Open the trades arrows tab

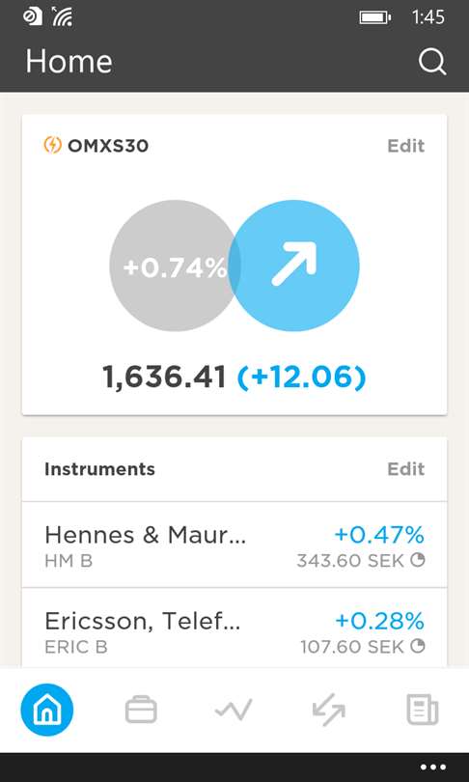pyautogui.click(x=328, y=711)
